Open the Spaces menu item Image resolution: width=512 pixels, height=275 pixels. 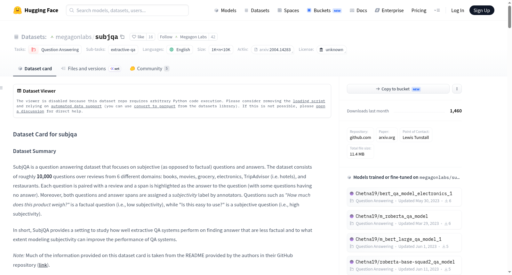(288, 10)
